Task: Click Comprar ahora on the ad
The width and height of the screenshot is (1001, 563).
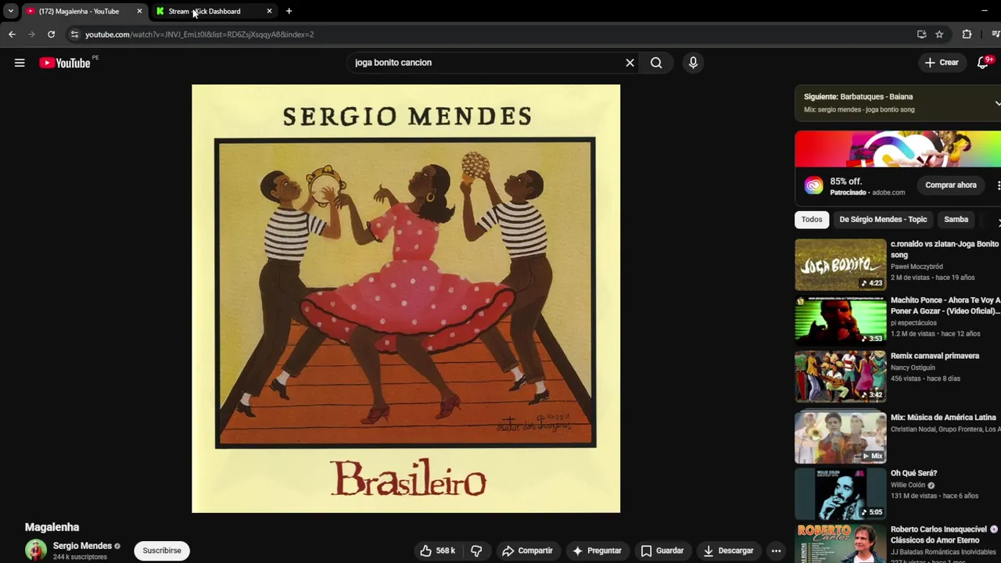Action: tap(951, 185)
